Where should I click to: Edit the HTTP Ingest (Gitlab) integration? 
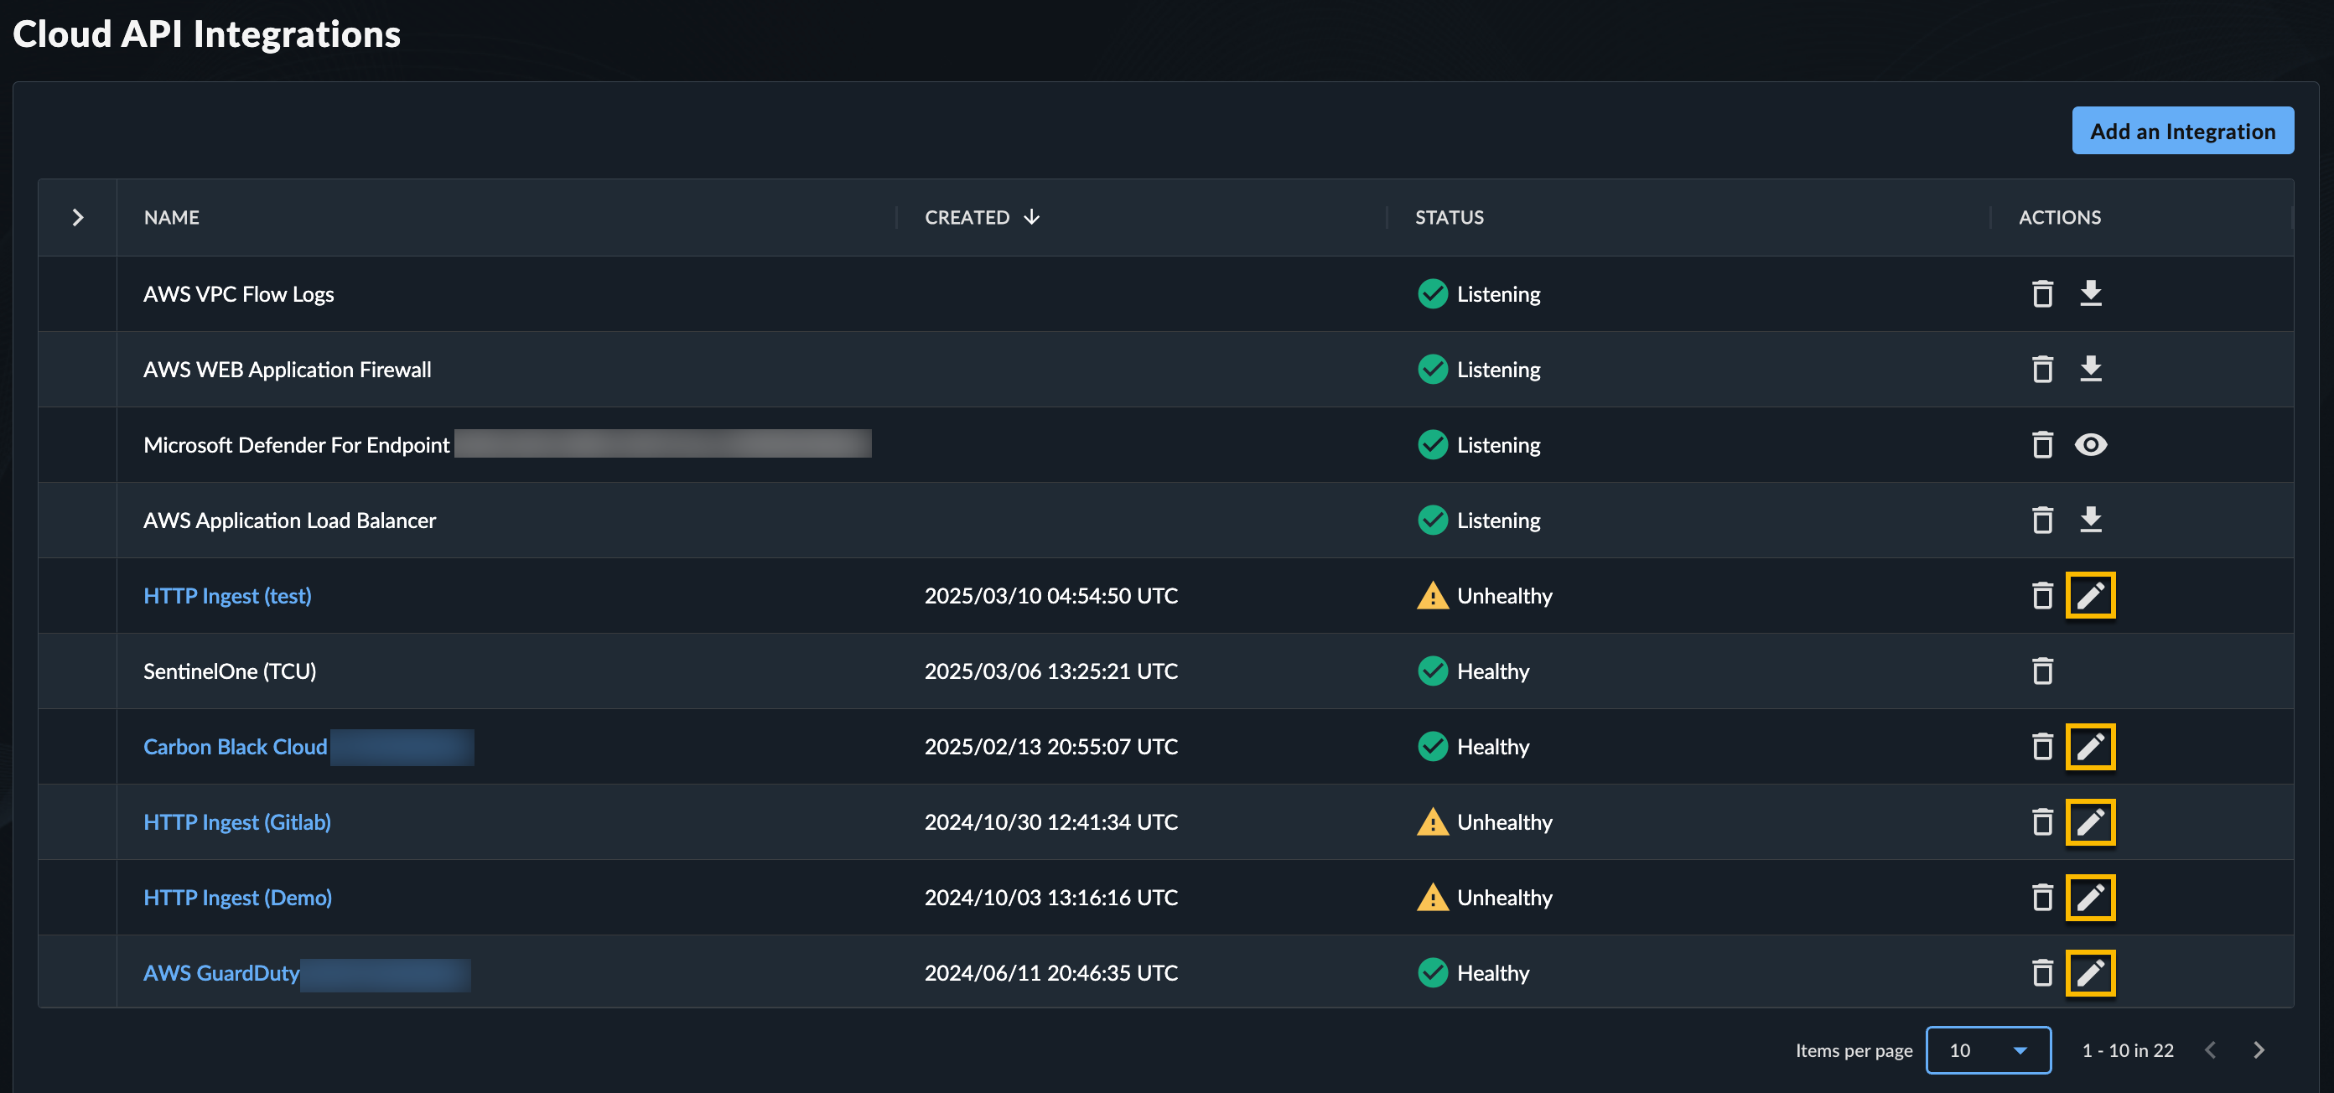click(2090, 822)
